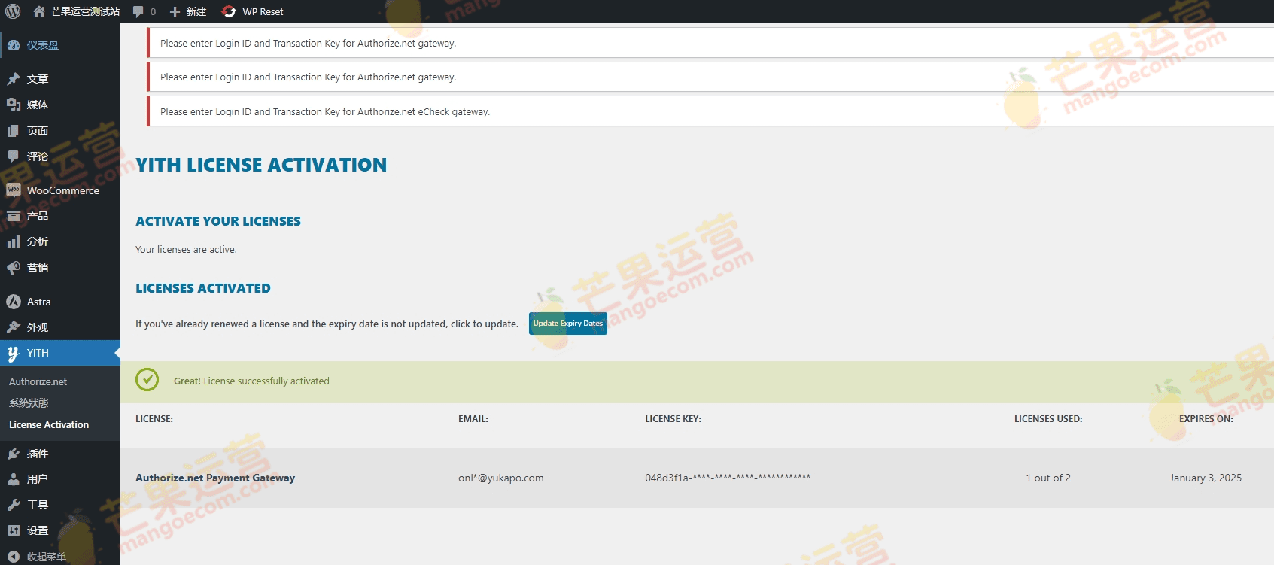
Task: Open the 文章 posts menu
Action: click(60, 79)
